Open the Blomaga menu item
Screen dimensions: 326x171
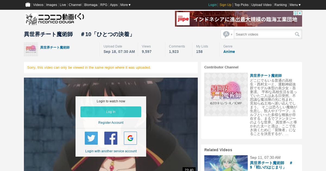[91, 5]
